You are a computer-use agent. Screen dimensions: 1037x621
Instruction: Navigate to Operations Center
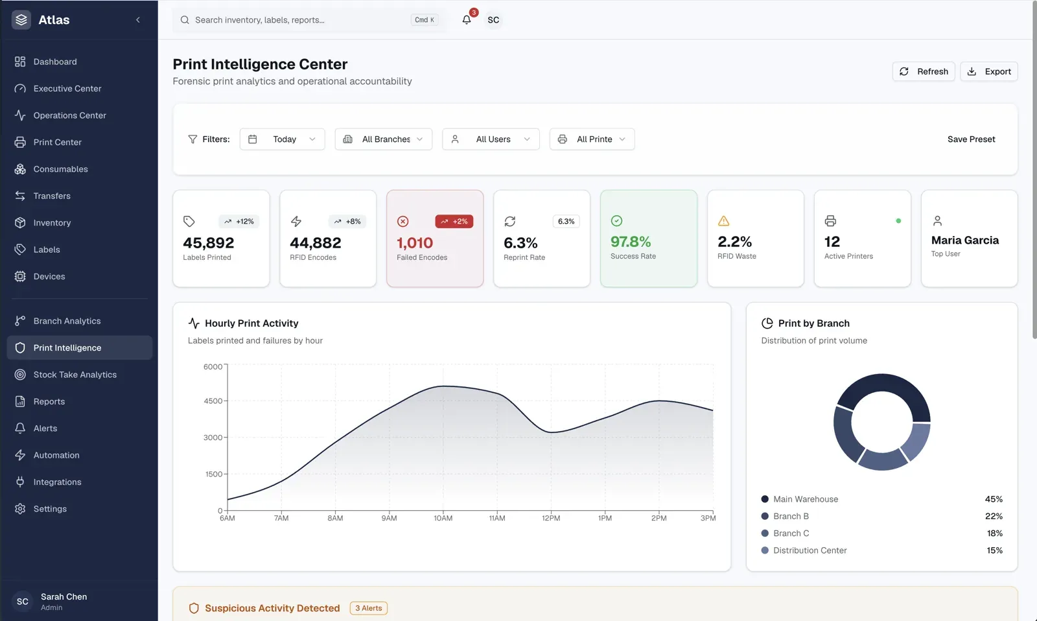(x=80, y=115)
